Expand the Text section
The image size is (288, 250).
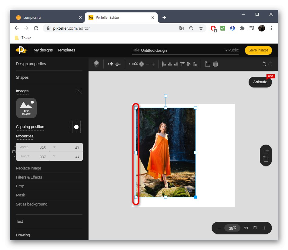coord(19,222)
